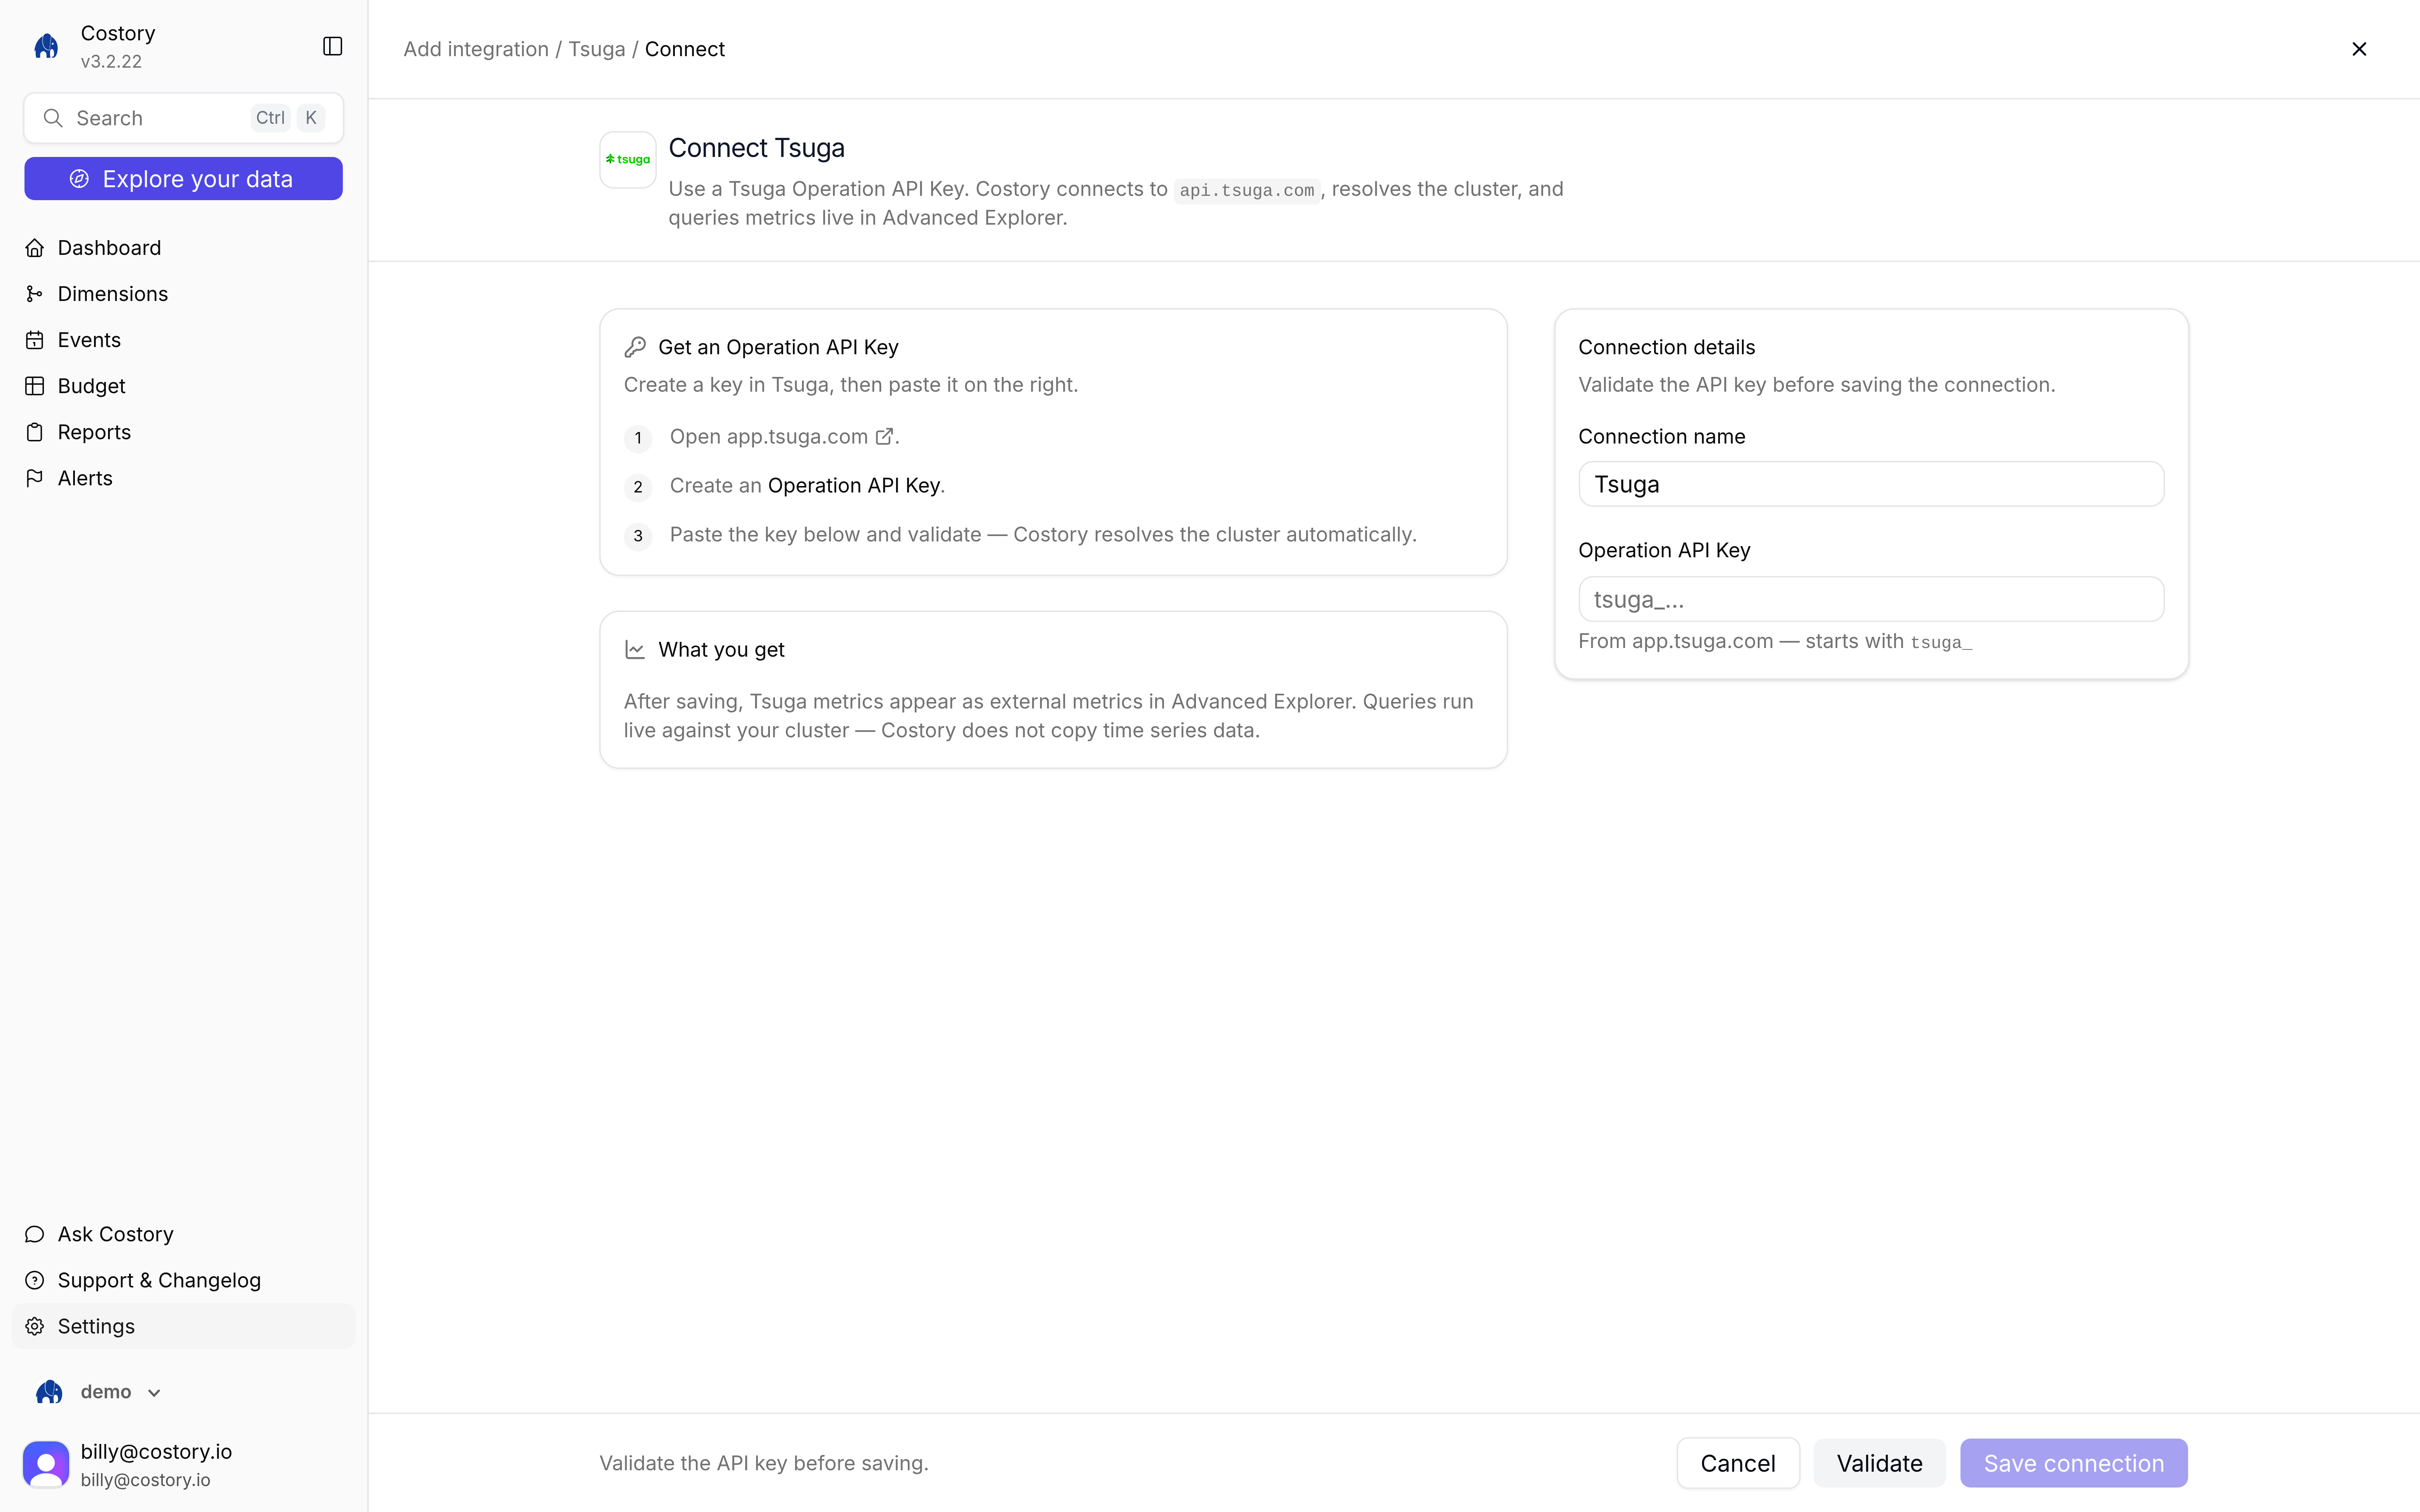Click the Support help circle icon

(35, 1280)
